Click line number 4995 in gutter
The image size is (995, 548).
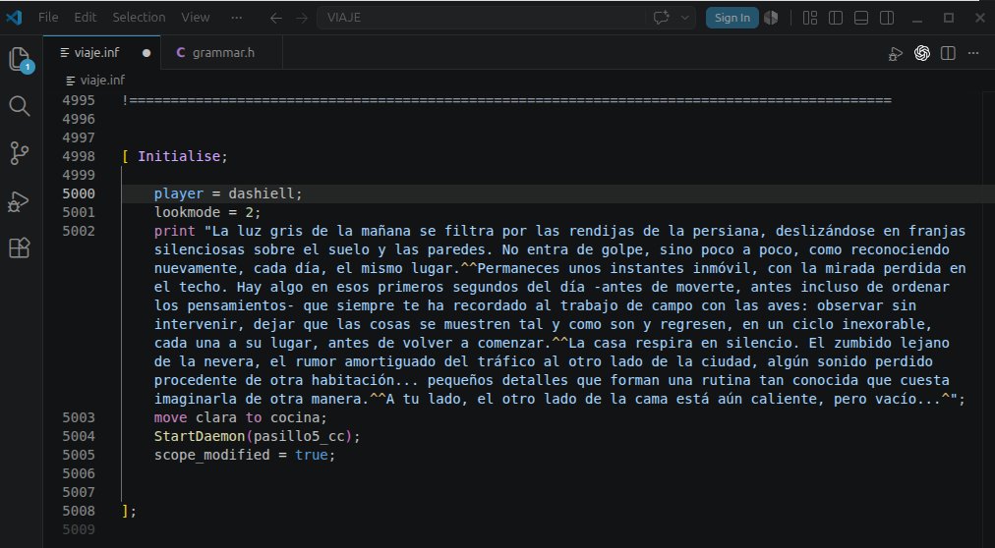79,100
